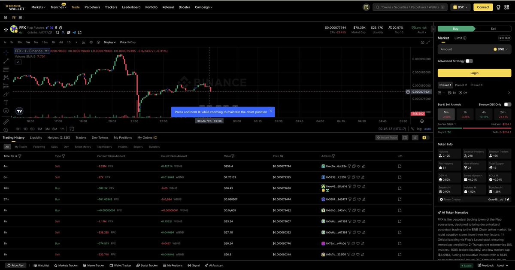Select the 24h analysis period
This screenshot has width=515, height=270.
[503, 114]
